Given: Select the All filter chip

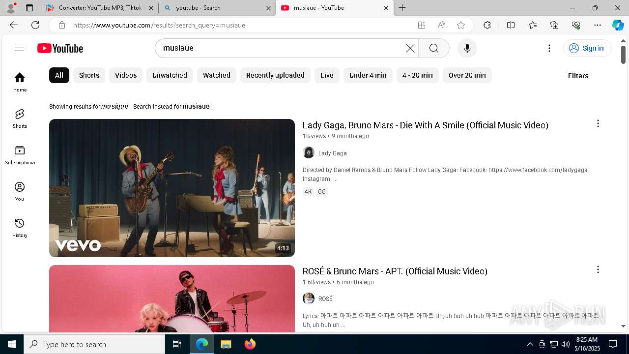Looking at the screenshot, I should click(59, 75).
